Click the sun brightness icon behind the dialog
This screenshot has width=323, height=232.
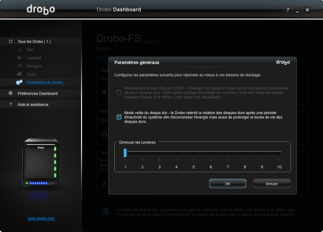[x=104, y=92]
